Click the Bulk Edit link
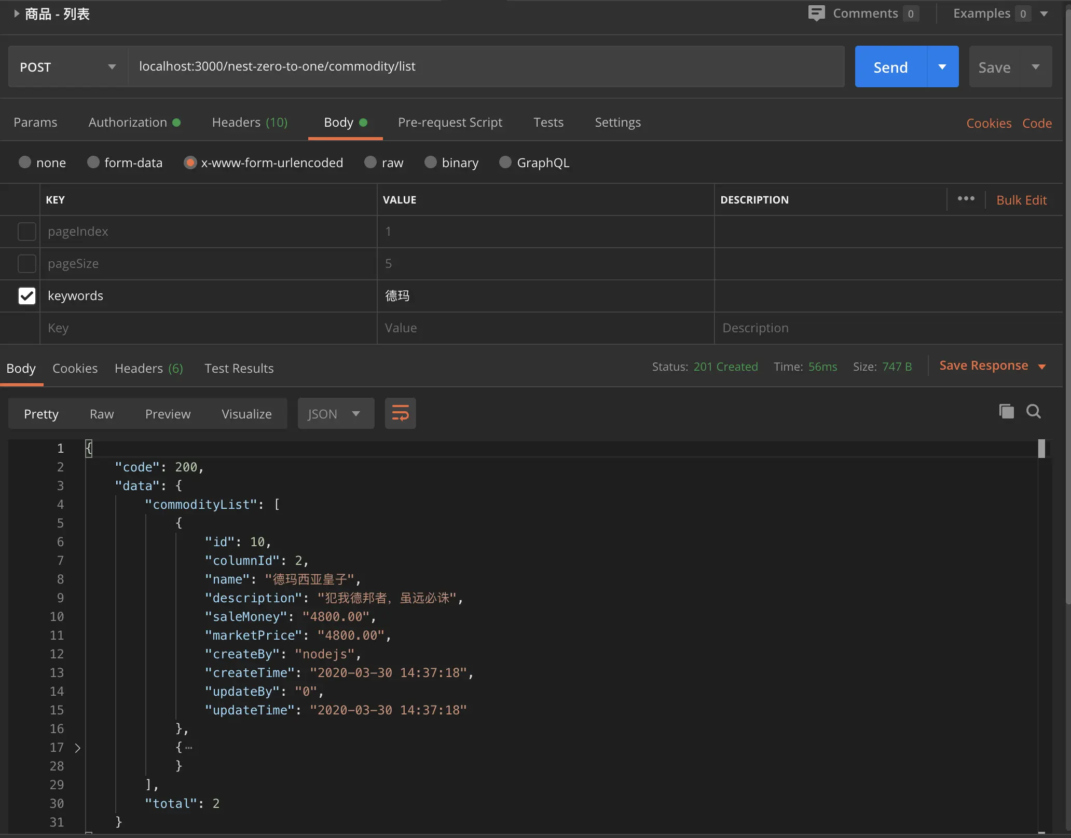Image resolution: width=1071 pixels, height=838 pixels. 1021,200
